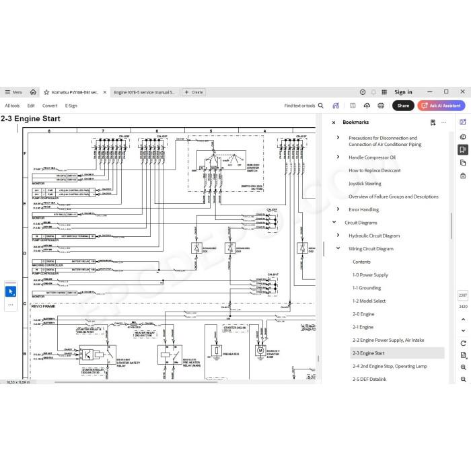Click Find text or tools search
The image size is (471, 471).
pyautogui.click(x=303, y=106)
